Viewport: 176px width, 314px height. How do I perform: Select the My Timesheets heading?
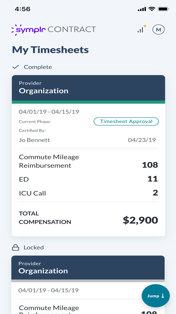click(50, 50)
